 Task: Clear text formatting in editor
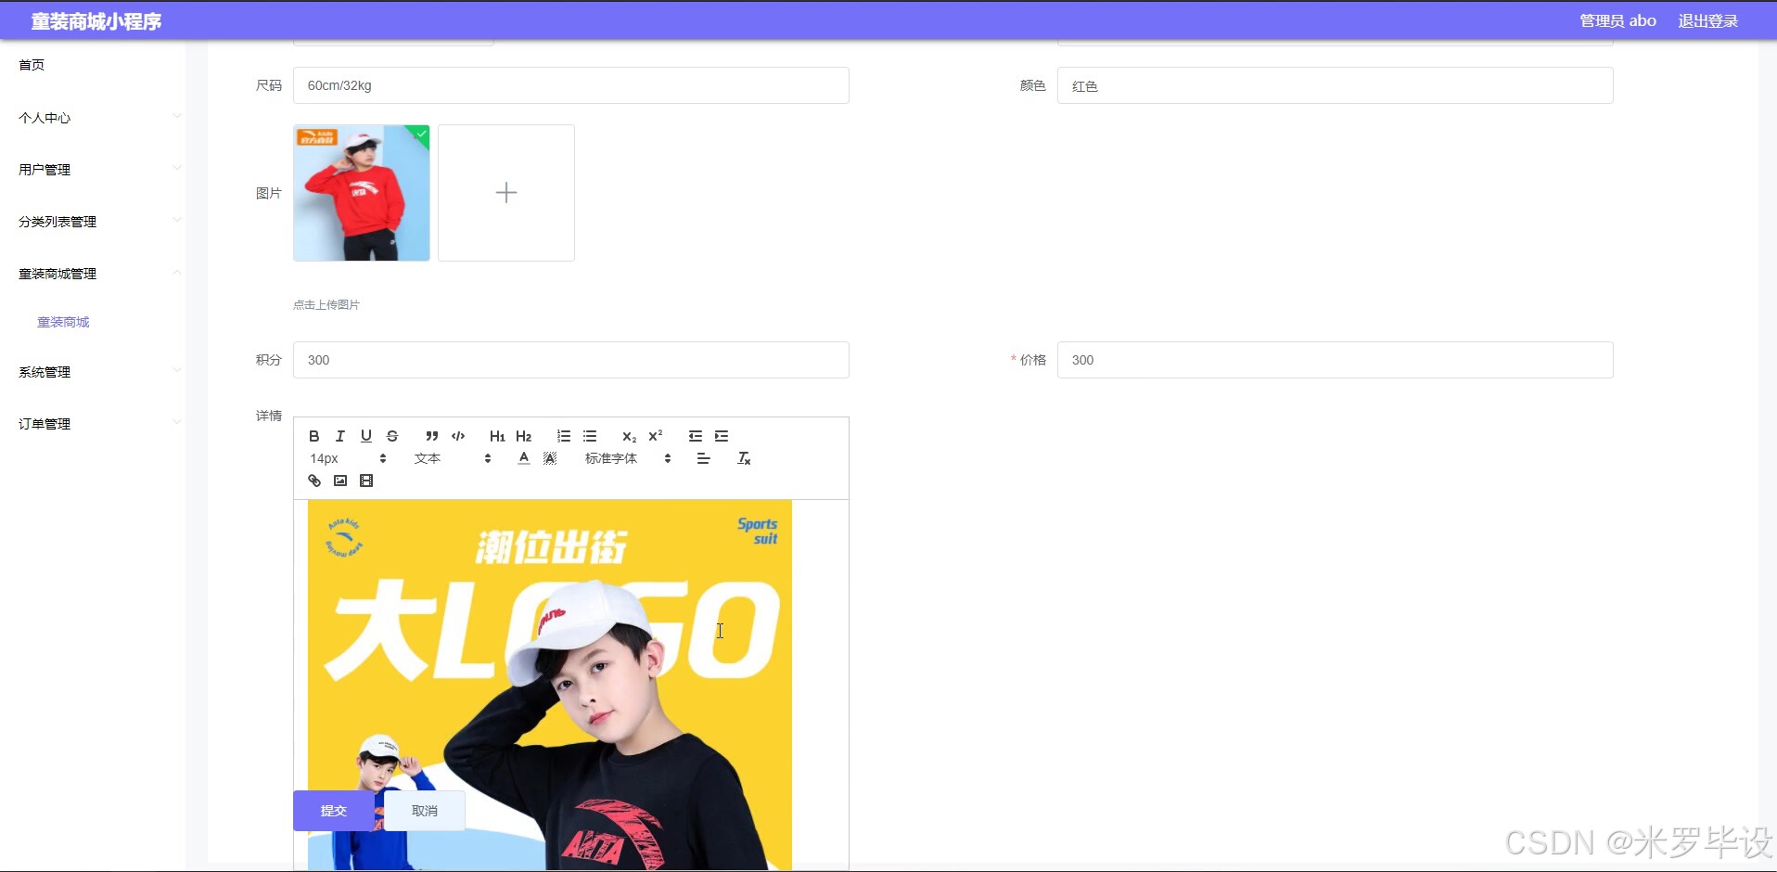tap(744, 458)
